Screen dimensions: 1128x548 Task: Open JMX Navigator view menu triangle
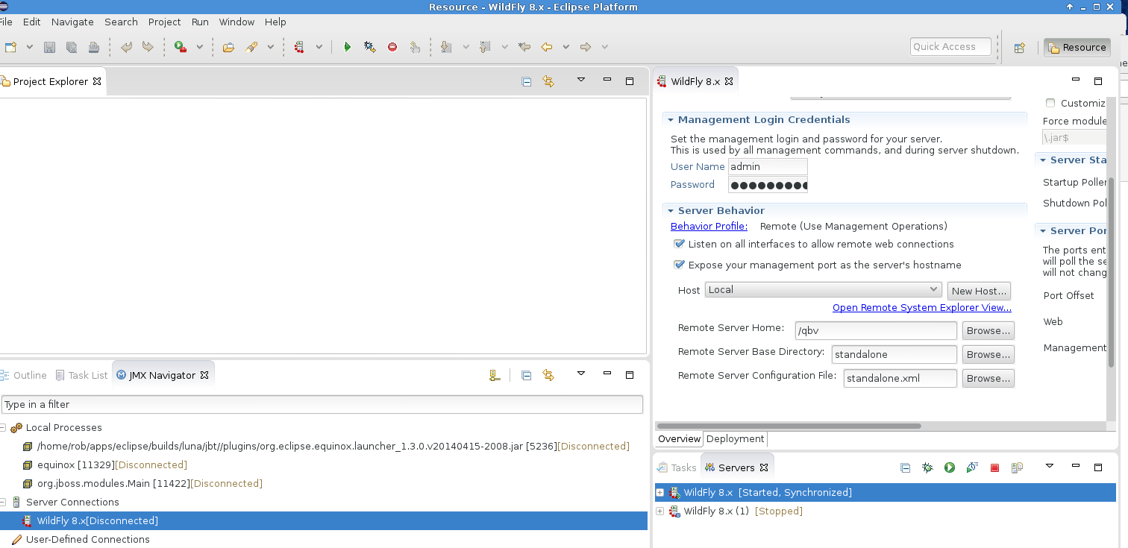pyautogui.click(x=581, y=374)
